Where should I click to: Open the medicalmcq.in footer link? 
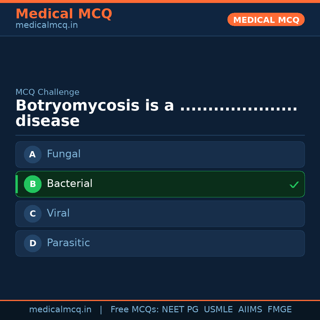(x=60, y=309)
